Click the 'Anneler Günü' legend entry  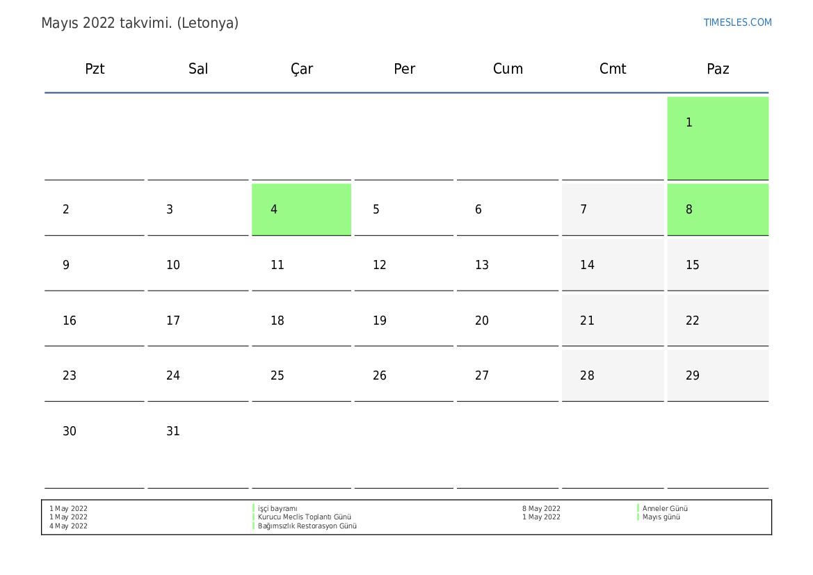tap(665, 508)
